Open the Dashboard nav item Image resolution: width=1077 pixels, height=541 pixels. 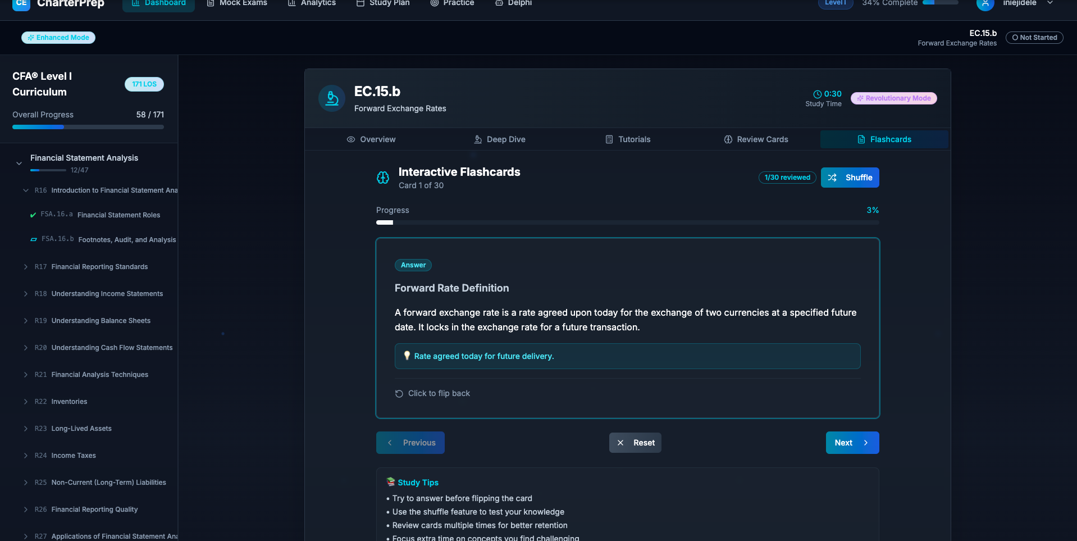(158, 3)
